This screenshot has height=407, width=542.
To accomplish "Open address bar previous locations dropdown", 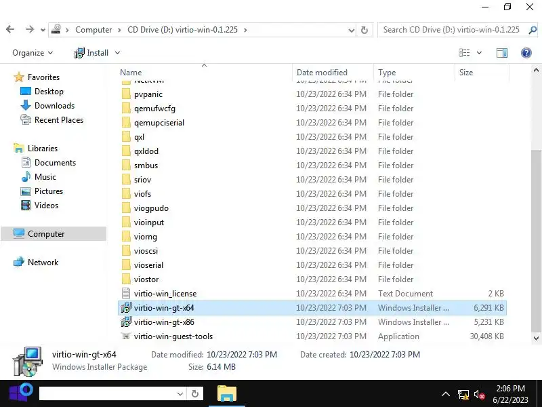I will [x=351, y=30].
